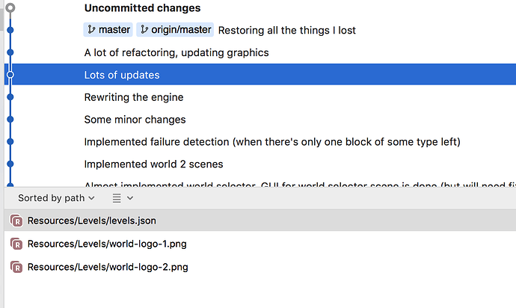Click the renamed-file icon beside levels.json
The width and height of the screenshot is (516, 308).
[x=16, y=221]
